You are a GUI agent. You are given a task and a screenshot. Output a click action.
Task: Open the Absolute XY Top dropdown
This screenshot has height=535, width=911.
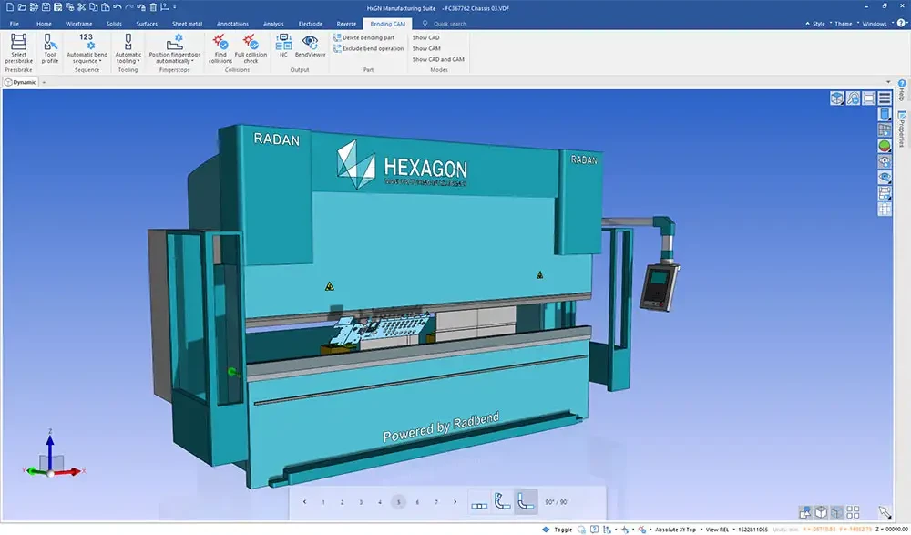676,530
